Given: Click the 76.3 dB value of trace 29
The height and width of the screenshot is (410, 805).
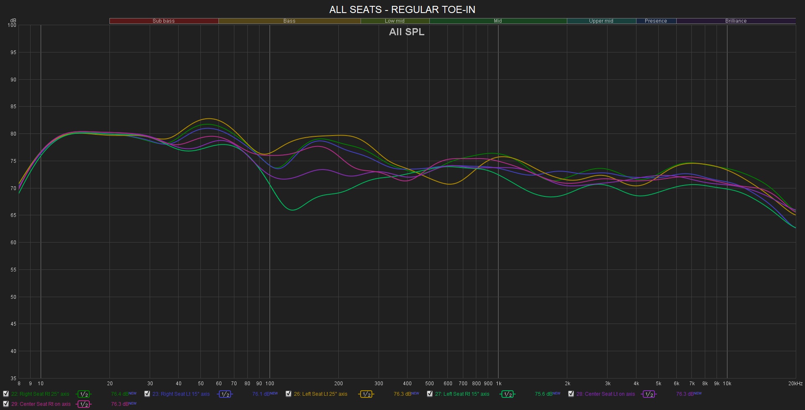Looking at the screenshot, I should tap(119, 404).
